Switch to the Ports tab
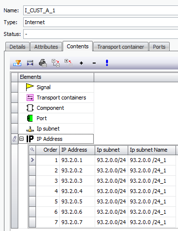The height and width of the screenshot is (231, 178). coord(159,47)
